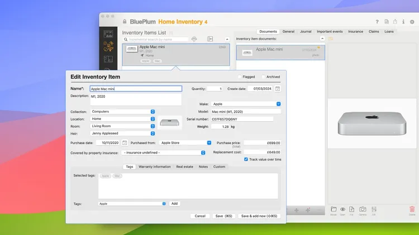
Task: Click the incremental search by name field
Action: tap(156, 39)
